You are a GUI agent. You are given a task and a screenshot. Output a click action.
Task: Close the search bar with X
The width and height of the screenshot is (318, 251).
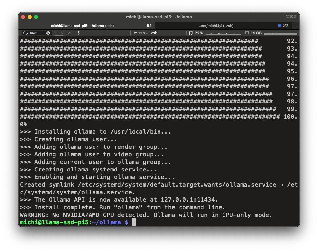(69, 33)
